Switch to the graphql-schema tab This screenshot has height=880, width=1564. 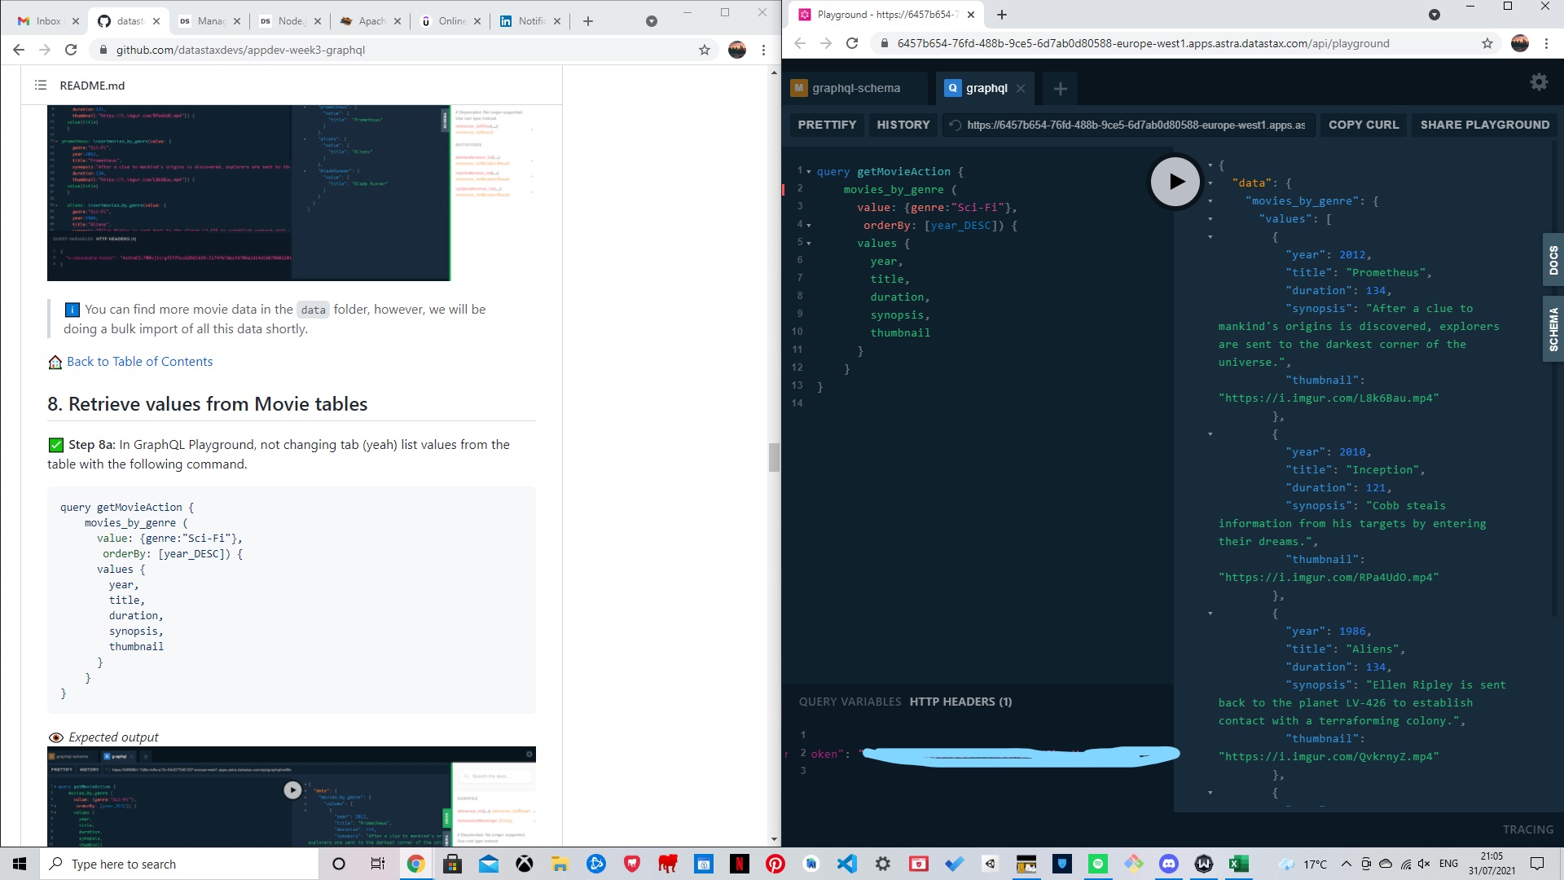pos(856,88)
